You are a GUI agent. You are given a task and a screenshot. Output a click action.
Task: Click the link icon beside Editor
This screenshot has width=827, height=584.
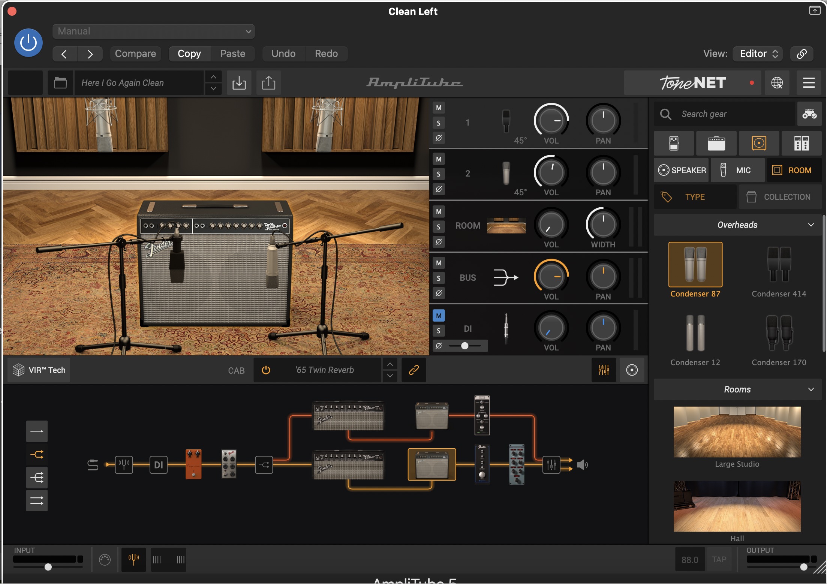(x=802, y=54)
